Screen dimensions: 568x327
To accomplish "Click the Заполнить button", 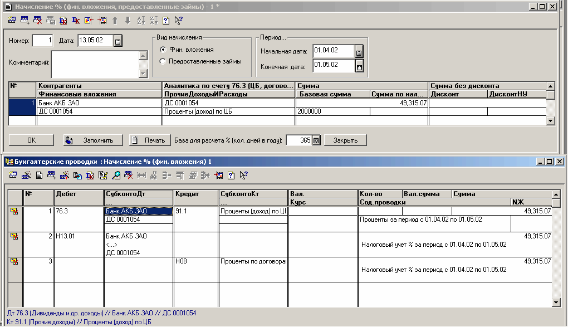I will coord(93,140).
